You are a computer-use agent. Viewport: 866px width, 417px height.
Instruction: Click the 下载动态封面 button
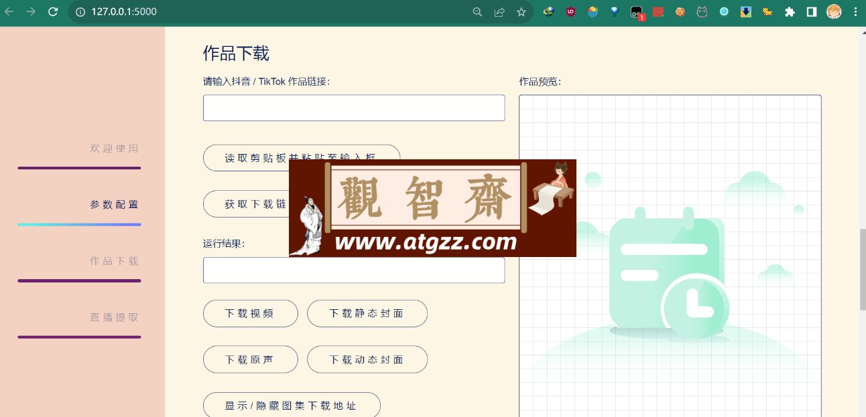[x=367, y=359]
